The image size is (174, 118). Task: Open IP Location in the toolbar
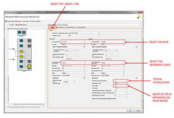point(25,21)
